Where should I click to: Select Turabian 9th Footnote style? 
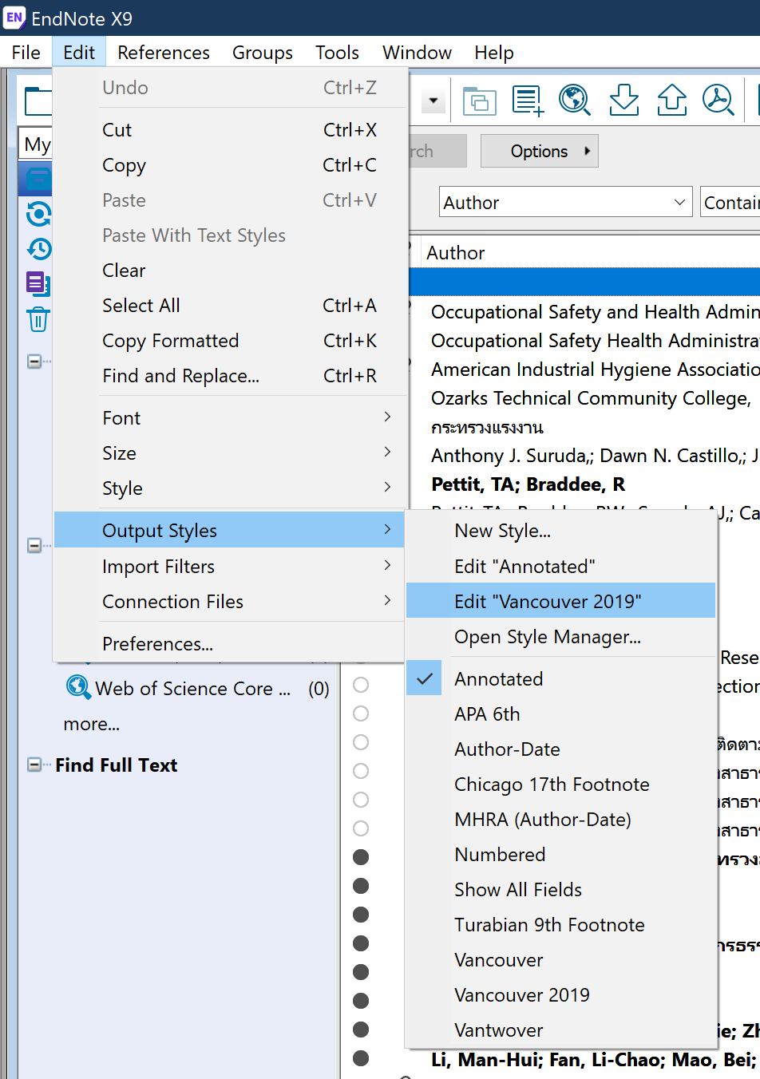point(560,925)
